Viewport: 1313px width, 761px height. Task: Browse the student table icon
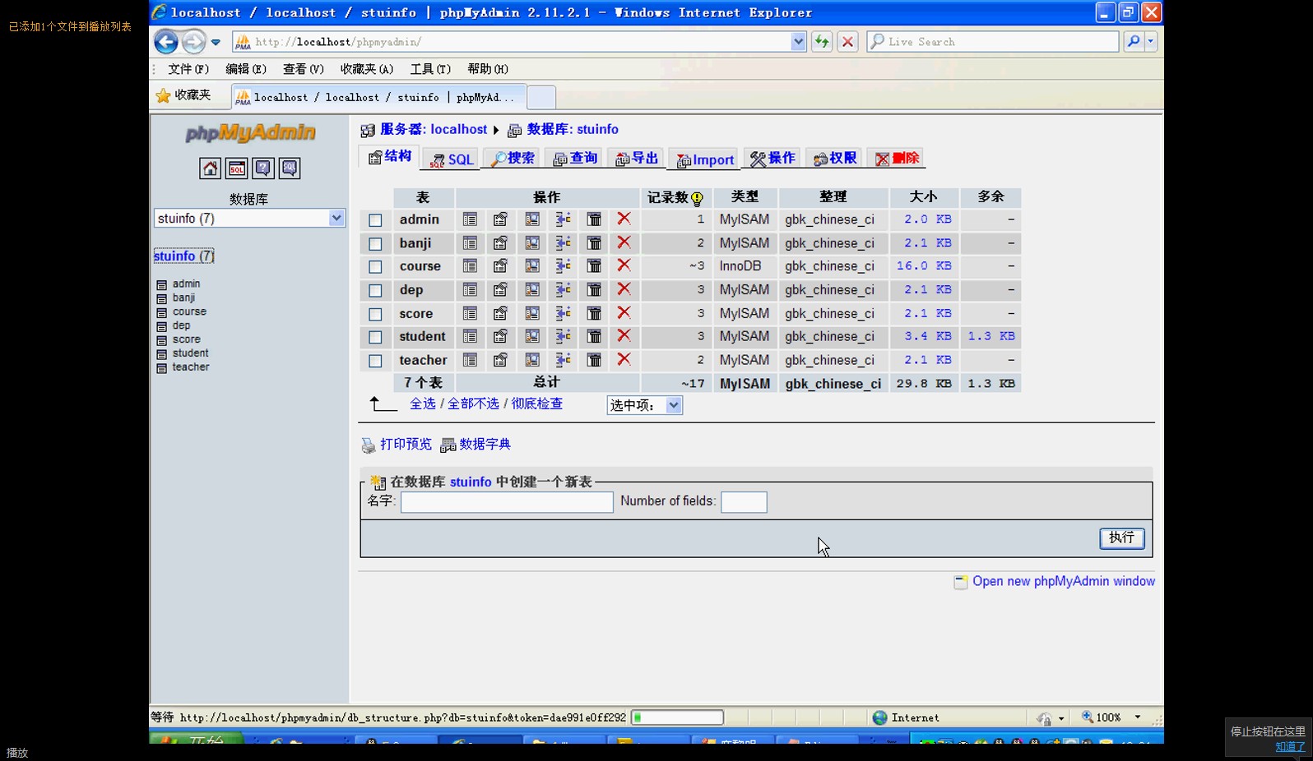coord(470,336)
